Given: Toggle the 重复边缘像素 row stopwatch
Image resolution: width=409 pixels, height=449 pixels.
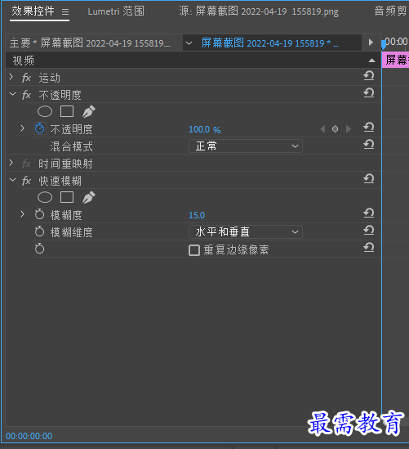Looking at the screenshot, I should (x=39, y=249).
